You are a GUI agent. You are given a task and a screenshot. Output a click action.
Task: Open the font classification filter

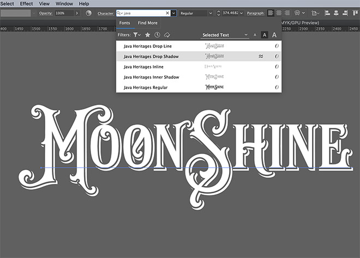137,35
